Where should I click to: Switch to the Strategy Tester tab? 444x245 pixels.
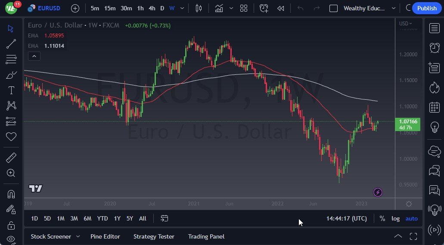pyautogui.click(x=154, y=236)
